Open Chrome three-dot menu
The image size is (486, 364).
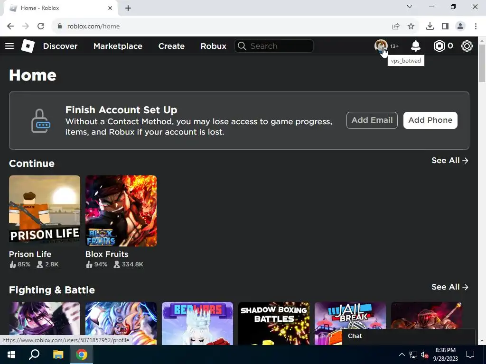476,27
